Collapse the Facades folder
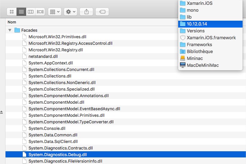 [x=10, y=30]
